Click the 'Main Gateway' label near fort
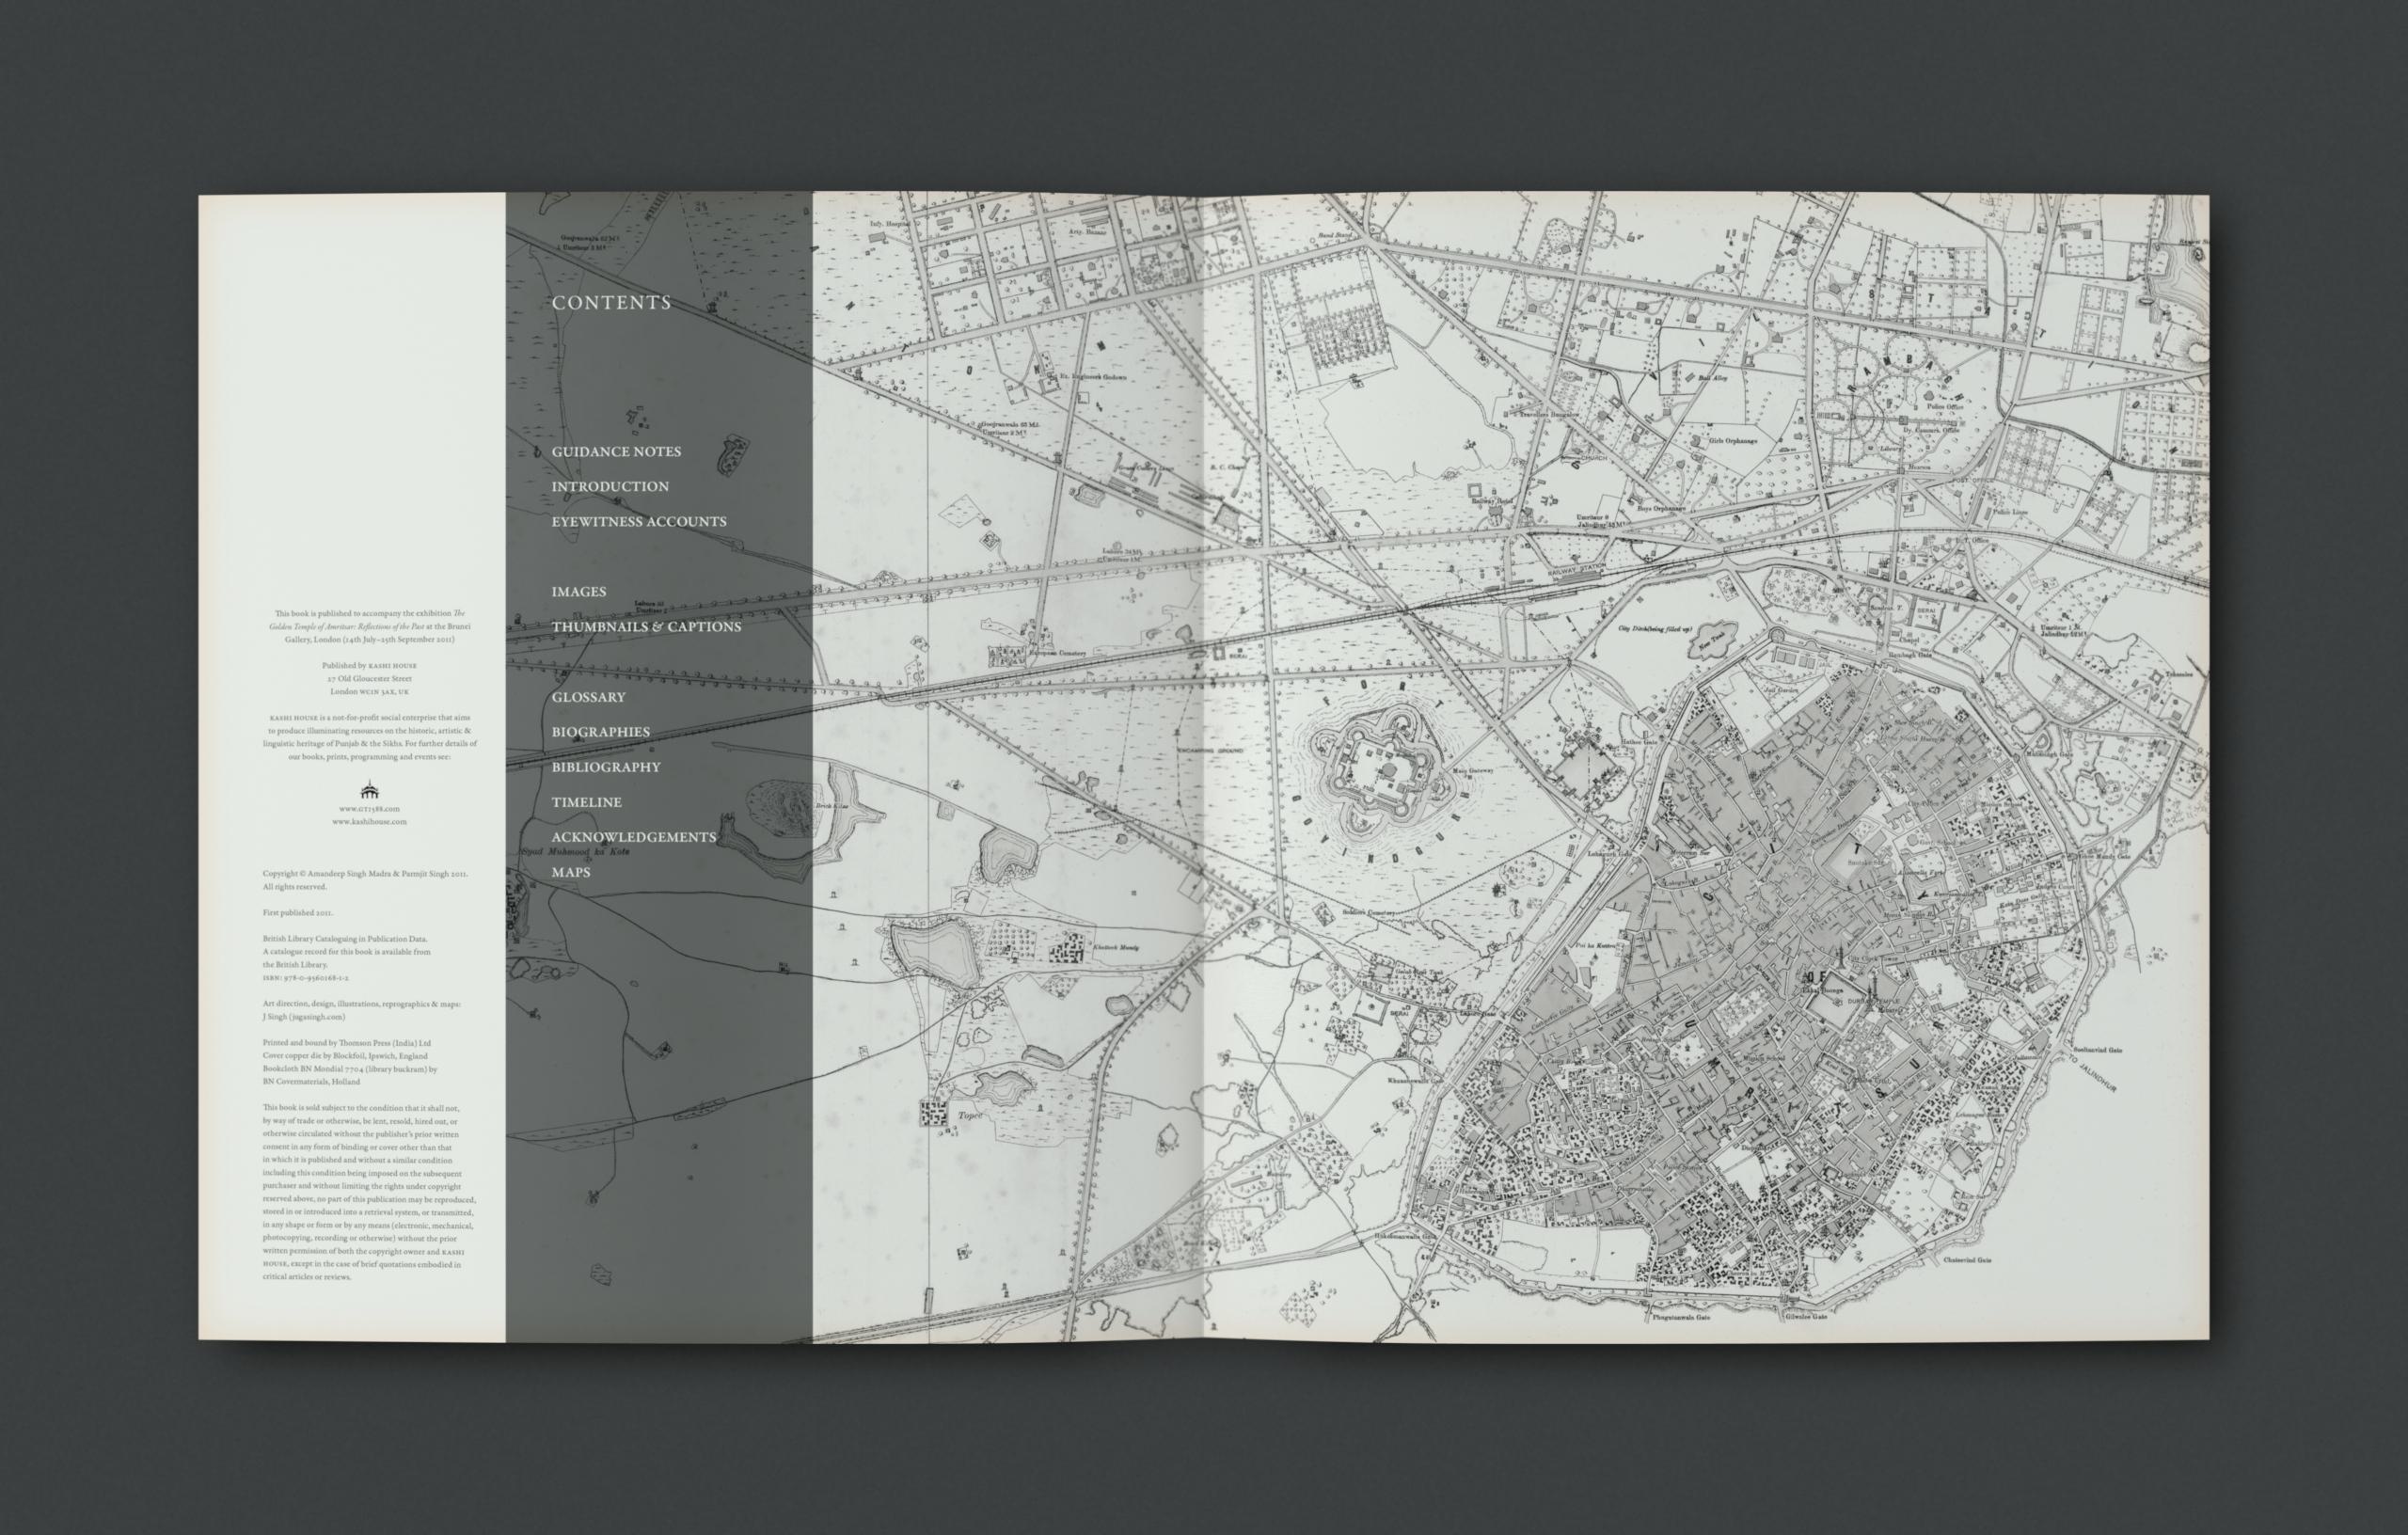 point(1473,771)
